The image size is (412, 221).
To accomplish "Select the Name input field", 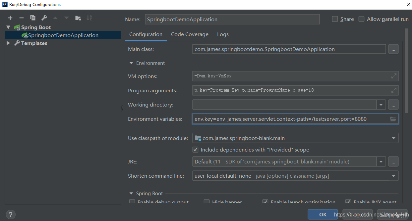I will (232, 19).
